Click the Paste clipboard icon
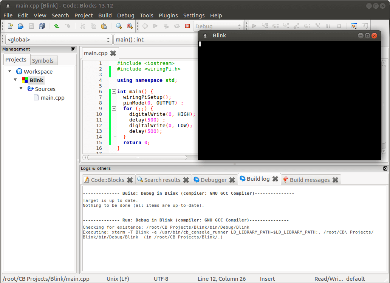This screenshot has width=390, height=283. 104,26
